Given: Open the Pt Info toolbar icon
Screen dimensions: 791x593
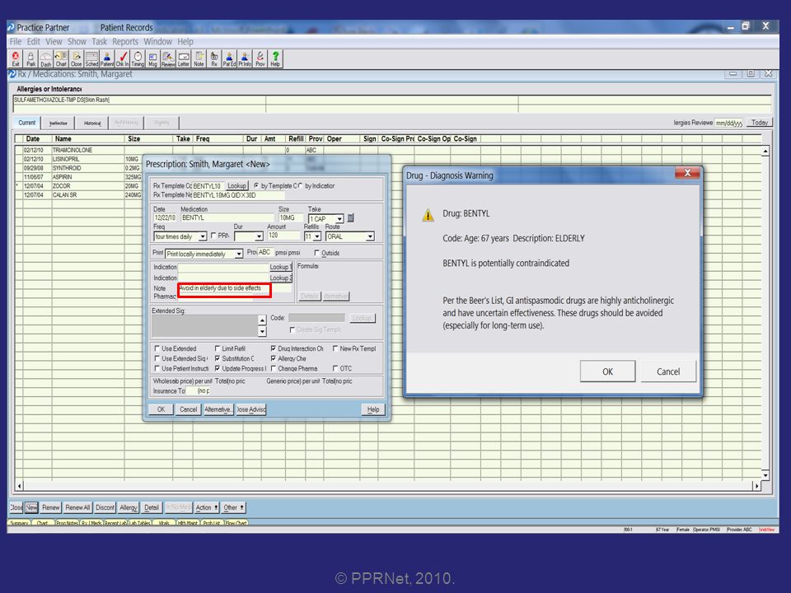Looking at the screenshot, I should (x=245, y=58).
